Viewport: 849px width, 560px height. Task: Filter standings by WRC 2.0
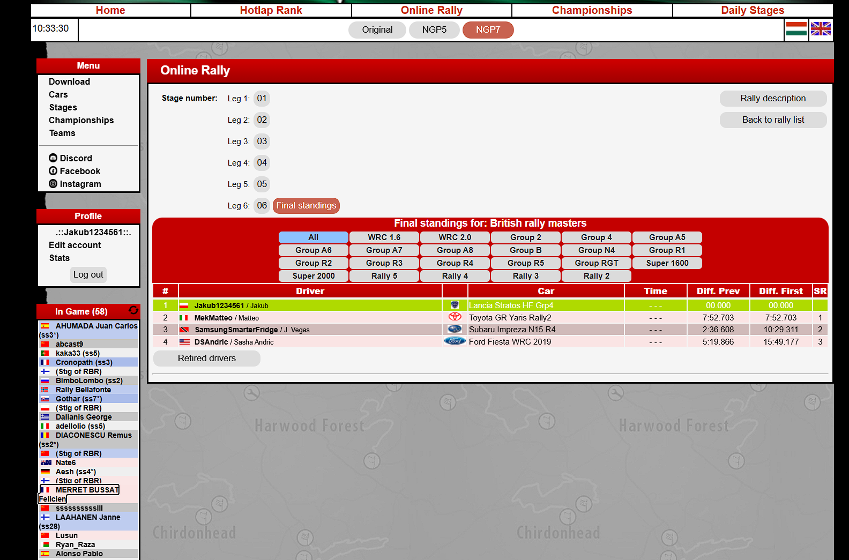(x=455, y=237)
